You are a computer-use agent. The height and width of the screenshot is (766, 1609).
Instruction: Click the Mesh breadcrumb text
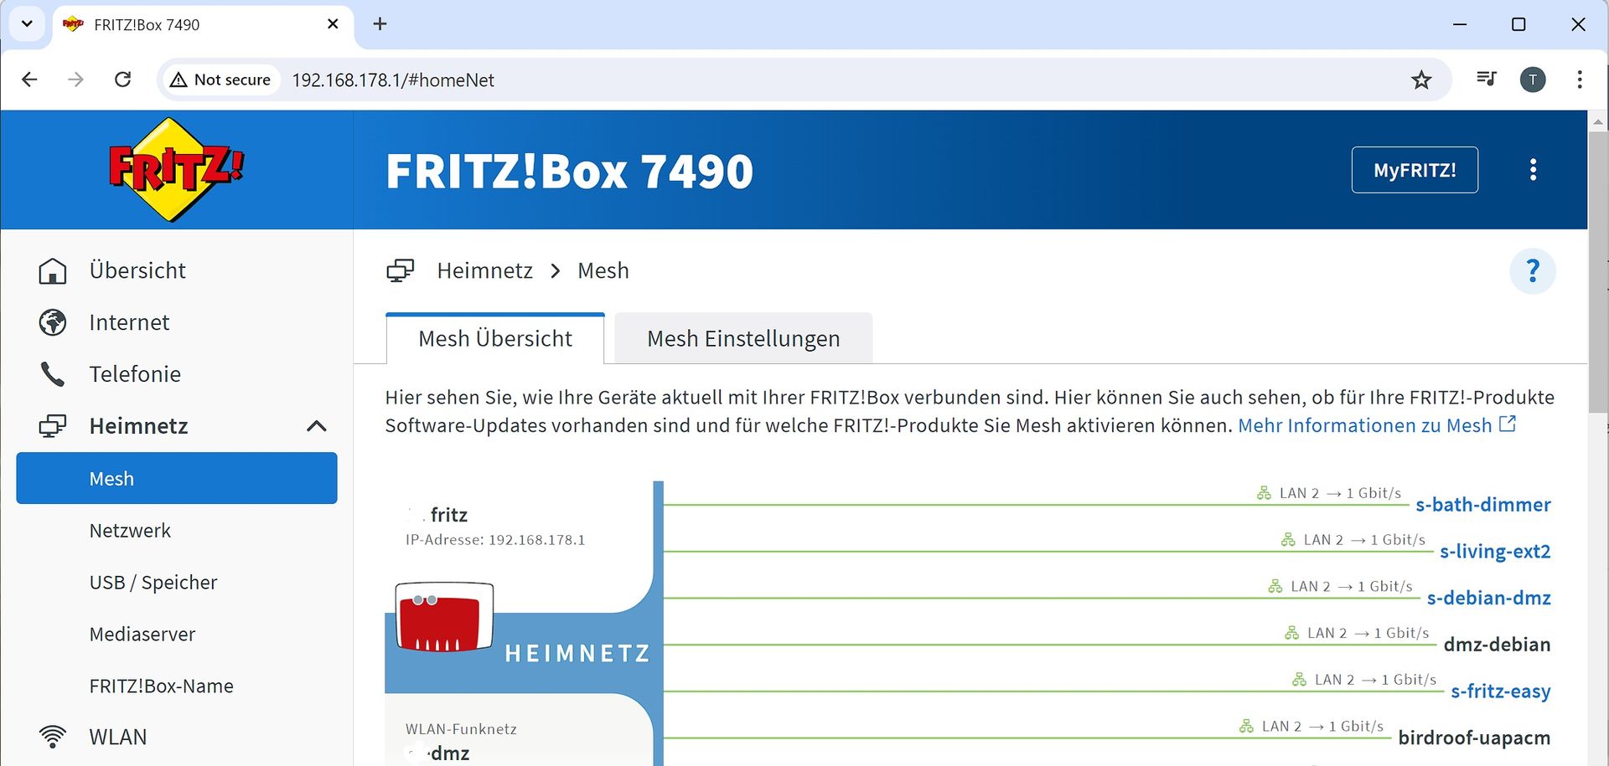click(603, 270)
